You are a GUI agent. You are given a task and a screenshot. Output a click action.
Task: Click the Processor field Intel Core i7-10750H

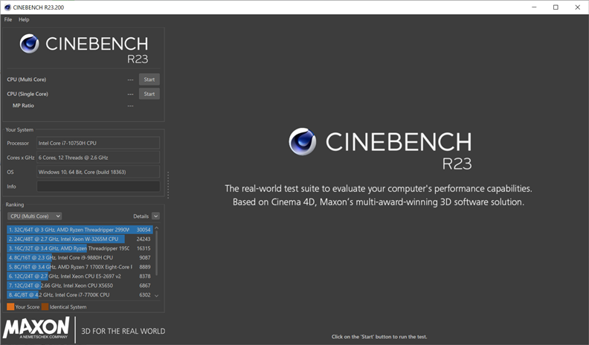[98, 143]
